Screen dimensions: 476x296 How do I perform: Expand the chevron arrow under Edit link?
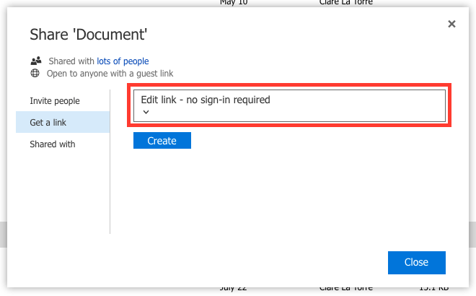point(146,113)
